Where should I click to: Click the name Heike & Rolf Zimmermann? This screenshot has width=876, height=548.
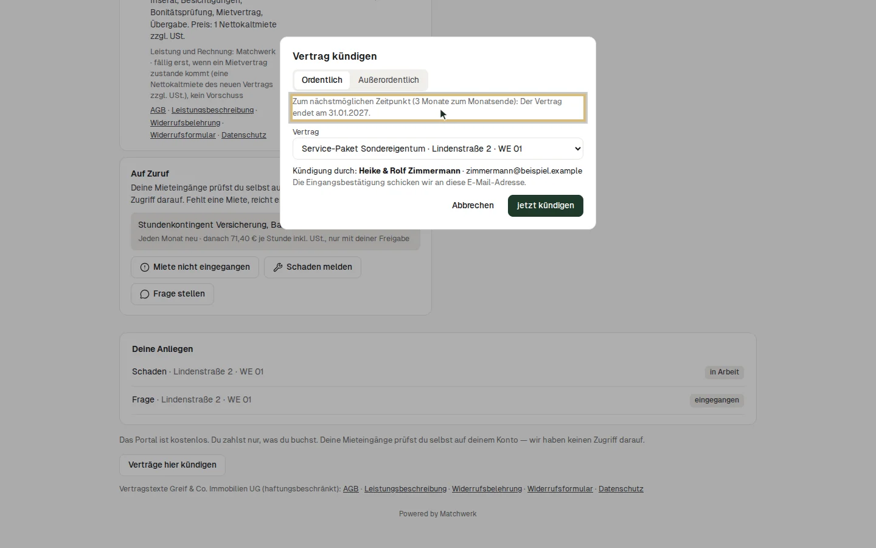point(409,171)
